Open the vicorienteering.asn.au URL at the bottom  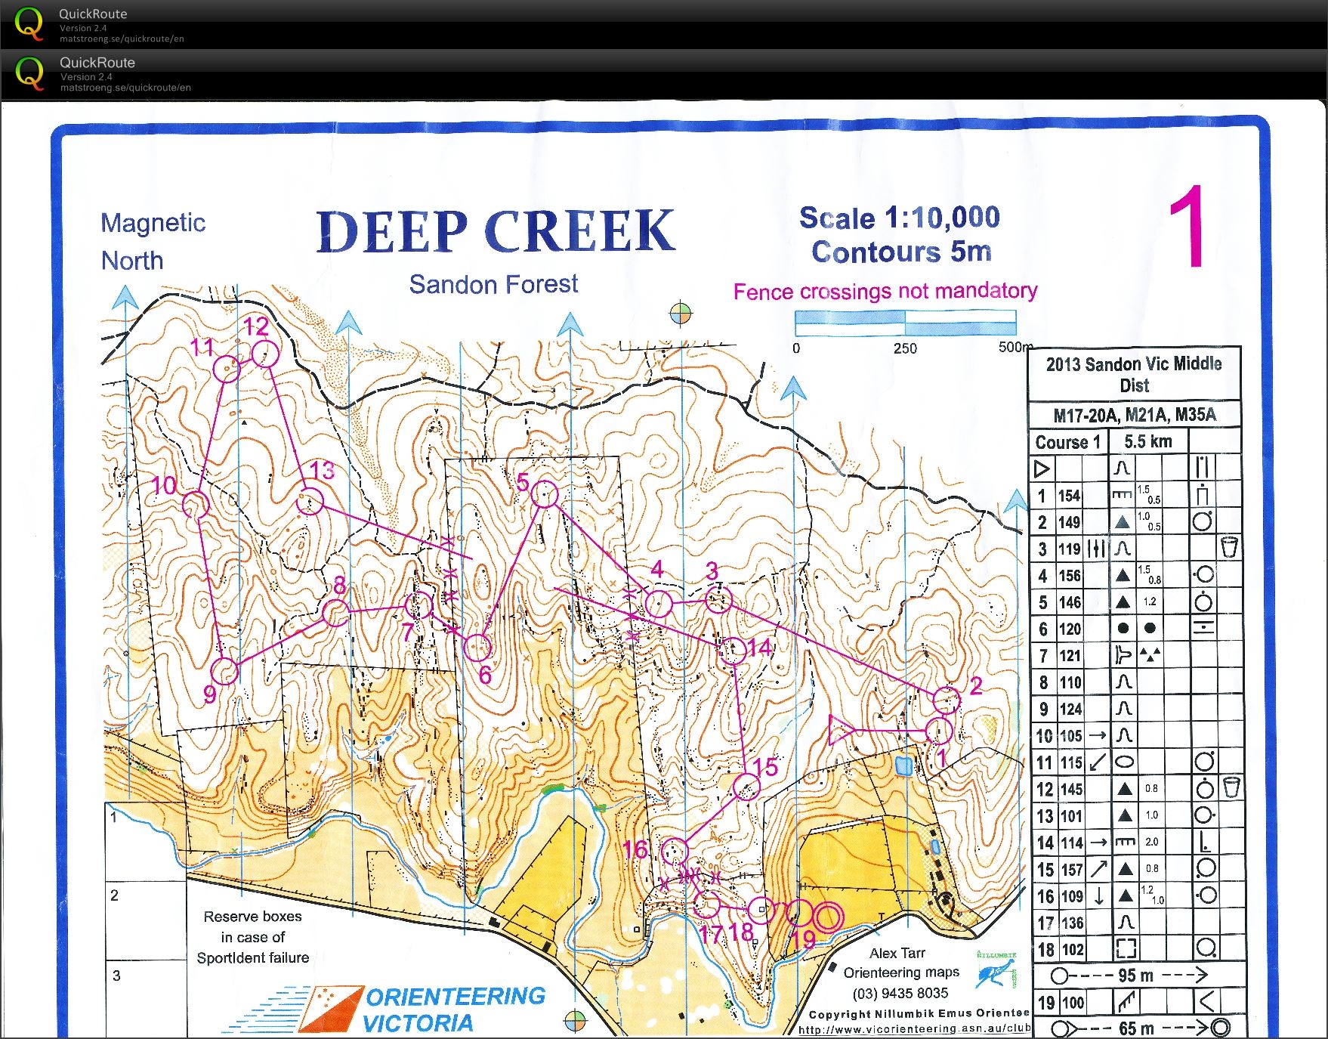(914, 1028)
